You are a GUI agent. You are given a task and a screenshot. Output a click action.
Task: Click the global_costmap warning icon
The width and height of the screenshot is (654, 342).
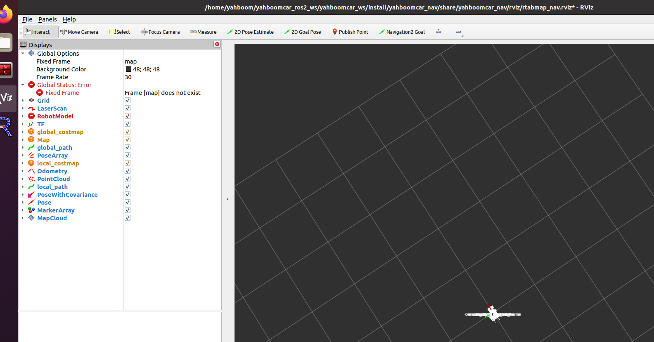pyautogui.click(x=31, y=132)
